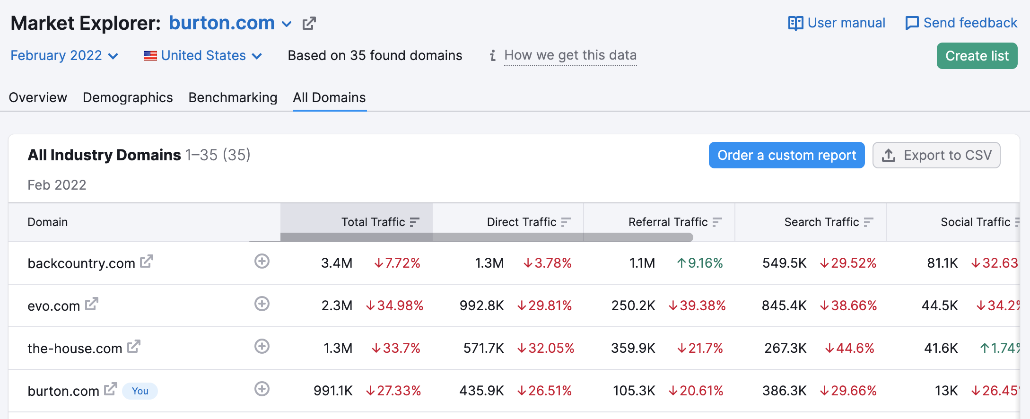Open burton.com row external link icon
The image size is (1030, 419).
pos(111,389)
